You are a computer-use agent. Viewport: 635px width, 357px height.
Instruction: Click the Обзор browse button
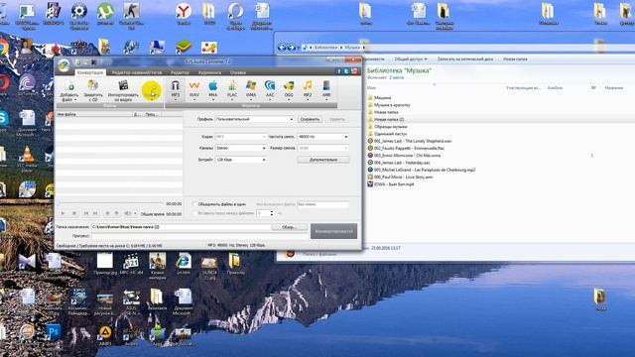coord(289,227)
